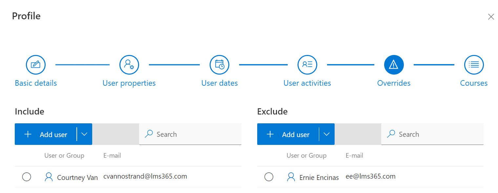This screenshot has height=193, width=498.
Task: Select the User activities step icon
Action: click(307, 64)
